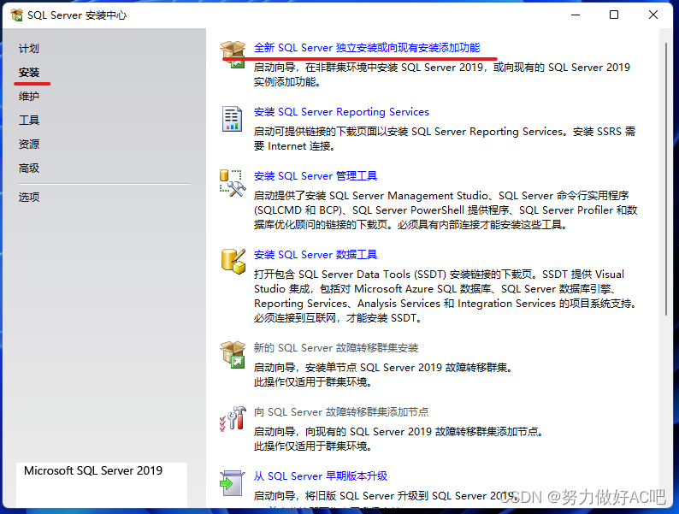Open the 选项 section
Image resolution: width=679 pixels, height=514 pixels.
[x=29, y=197]
